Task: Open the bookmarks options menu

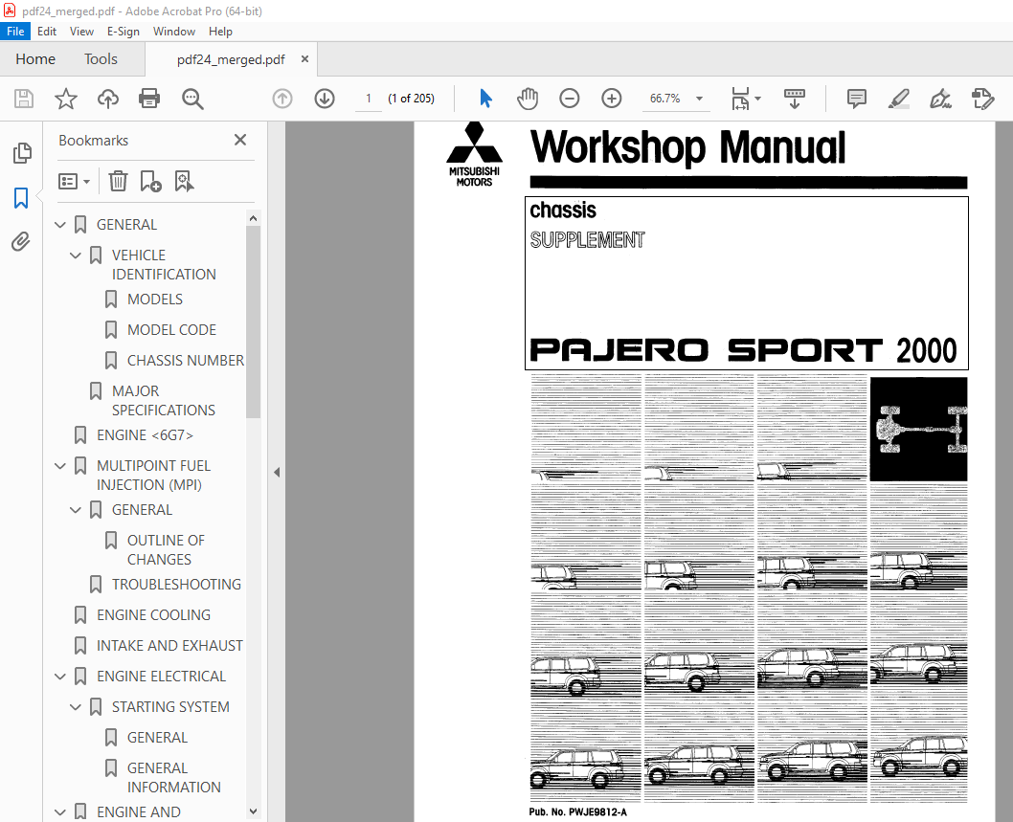Action: click(x=74, y=182)
